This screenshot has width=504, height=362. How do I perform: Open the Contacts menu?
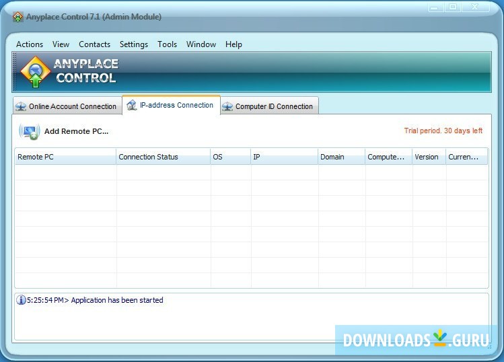pos(94,44)
